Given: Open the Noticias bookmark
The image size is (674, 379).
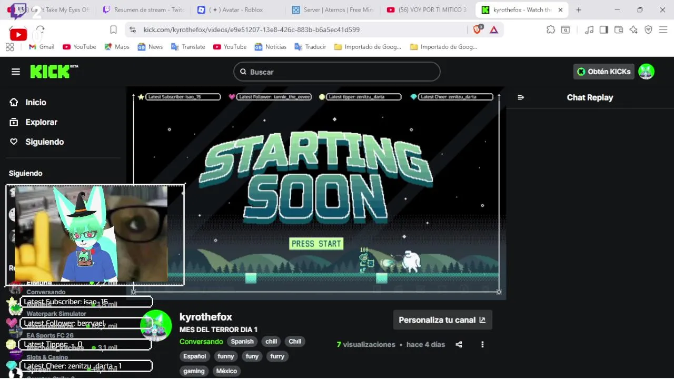Looking at the screenshot, I should (271, 47).
